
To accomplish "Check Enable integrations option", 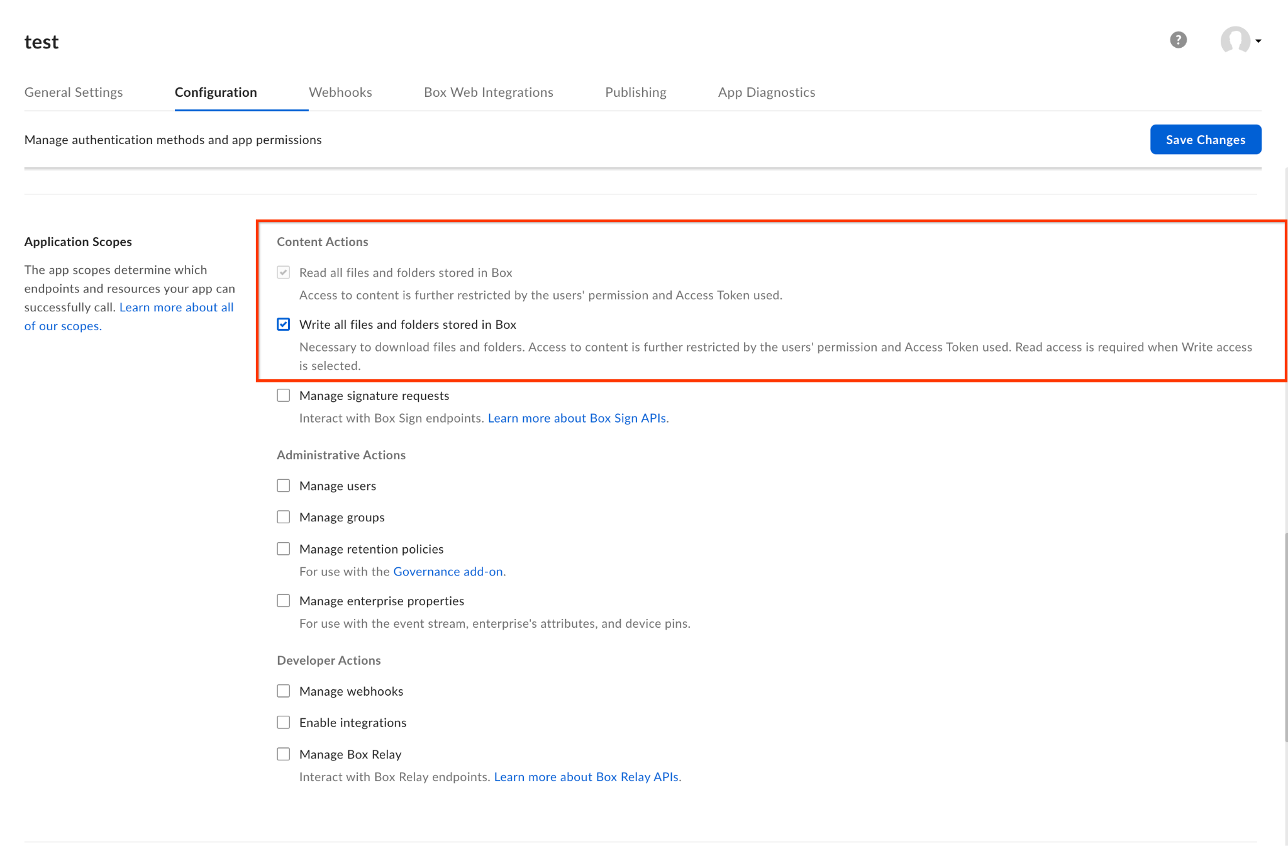I will (x=284, y=723).
